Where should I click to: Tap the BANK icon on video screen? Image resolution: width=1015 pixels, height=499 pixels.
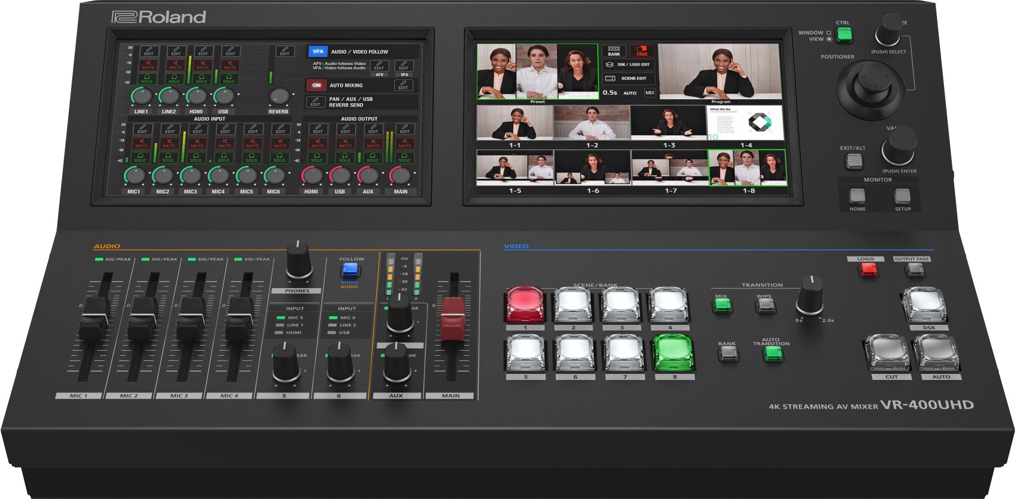614,51
